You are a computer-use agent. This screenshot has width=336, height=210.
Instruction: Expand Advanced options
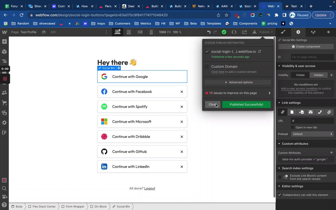click(238, 82)
